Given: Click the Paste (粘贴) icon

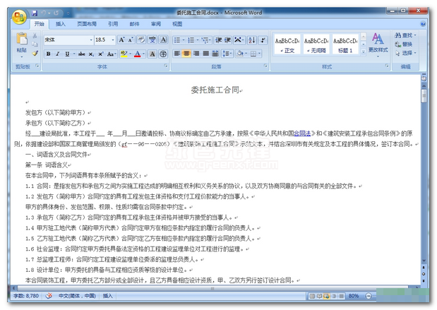Looking at the screenshot, I should tap(22, 40).
